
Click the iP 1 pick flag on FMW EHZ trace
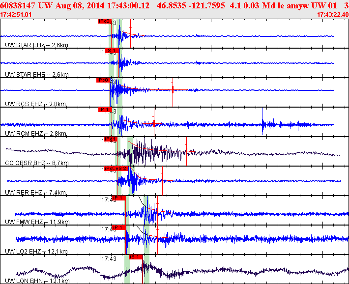[119, 198]
